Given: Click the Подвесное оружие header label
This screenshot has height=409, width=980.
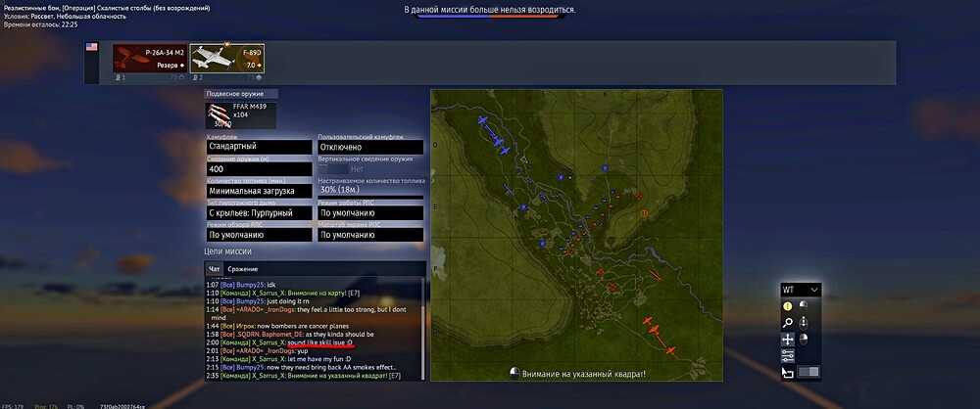Looking at the screenshot, I should [240, 94].
